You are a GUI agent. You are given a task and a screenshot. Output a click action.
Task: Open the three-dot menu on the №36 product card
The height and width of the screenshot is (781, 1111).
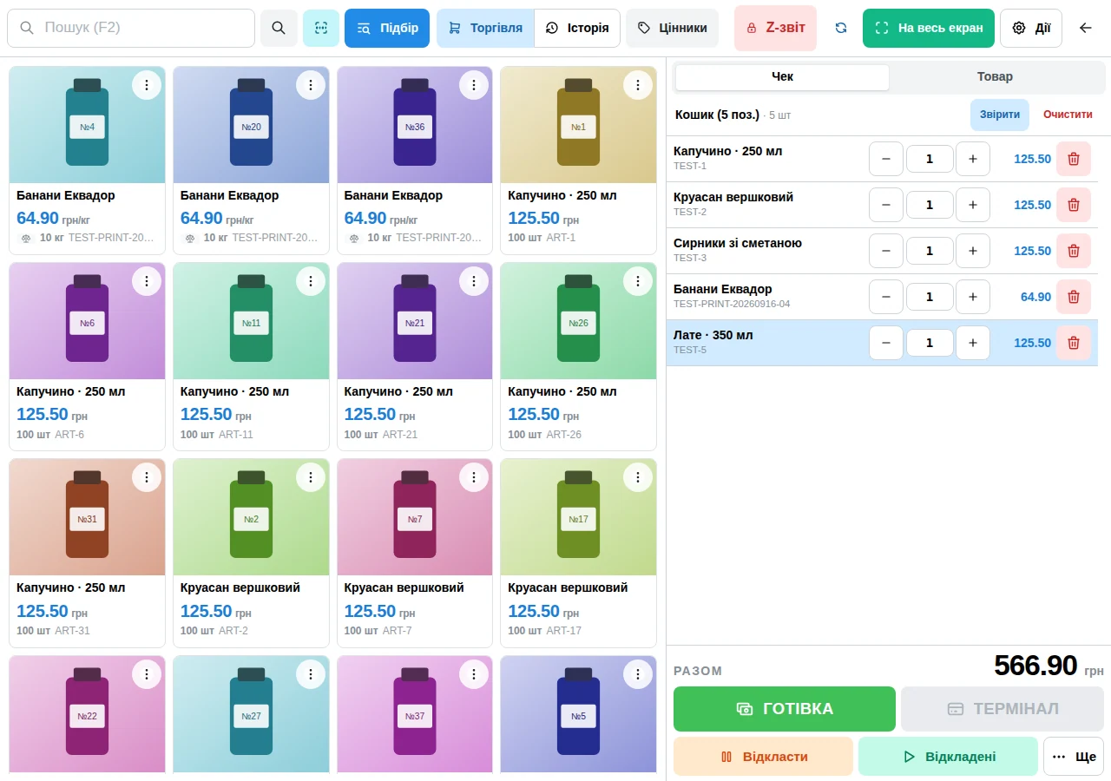click(474, 85)
